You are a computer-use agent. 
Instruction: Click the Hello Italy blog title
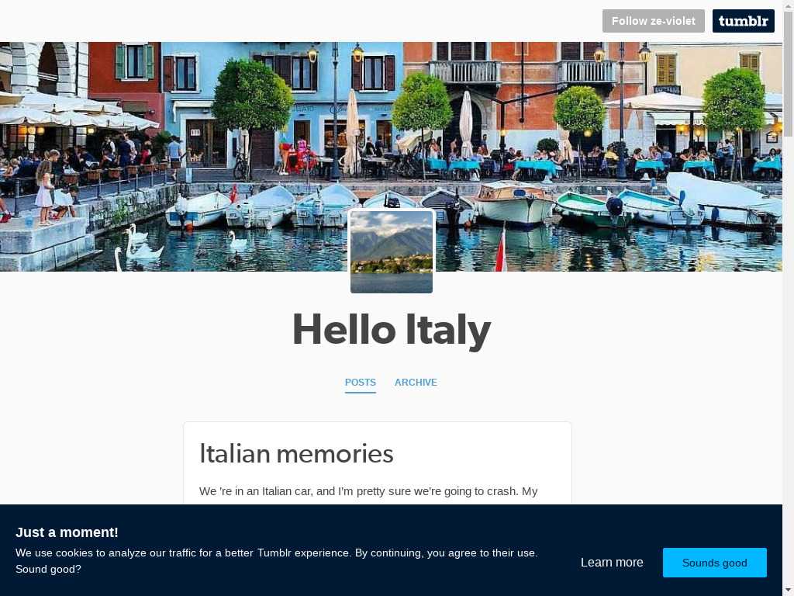tap(392, 330)
